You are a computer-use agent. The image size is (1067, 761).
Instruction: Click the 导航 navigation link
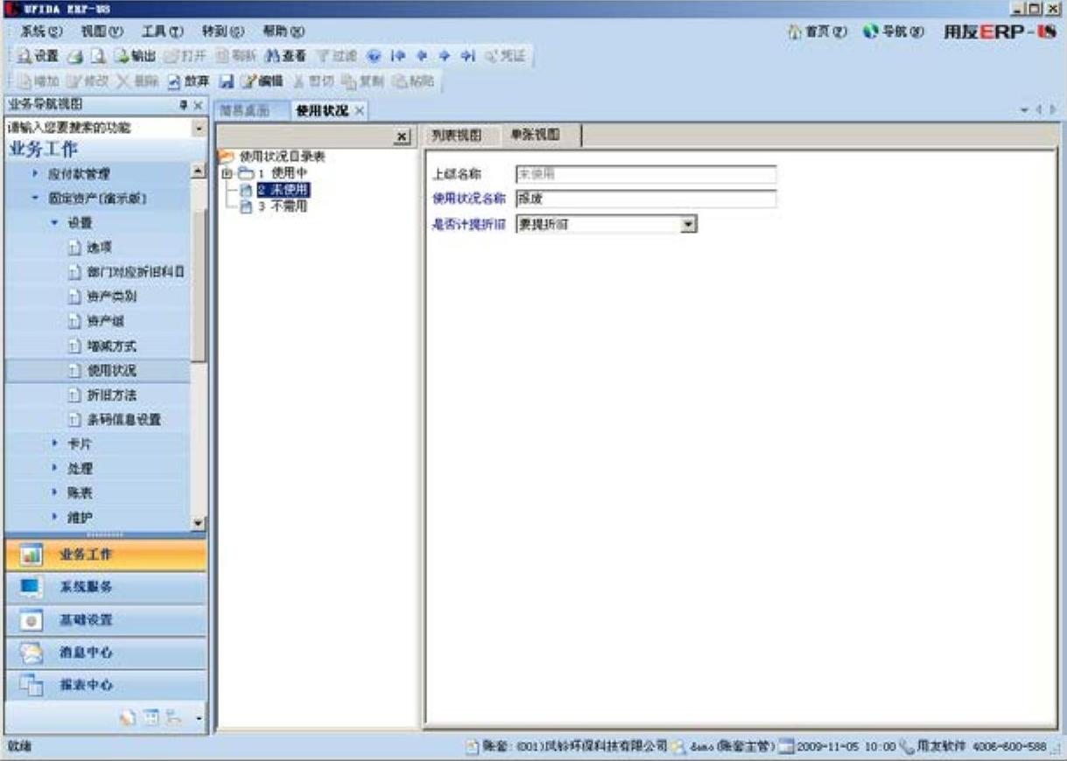893,31
